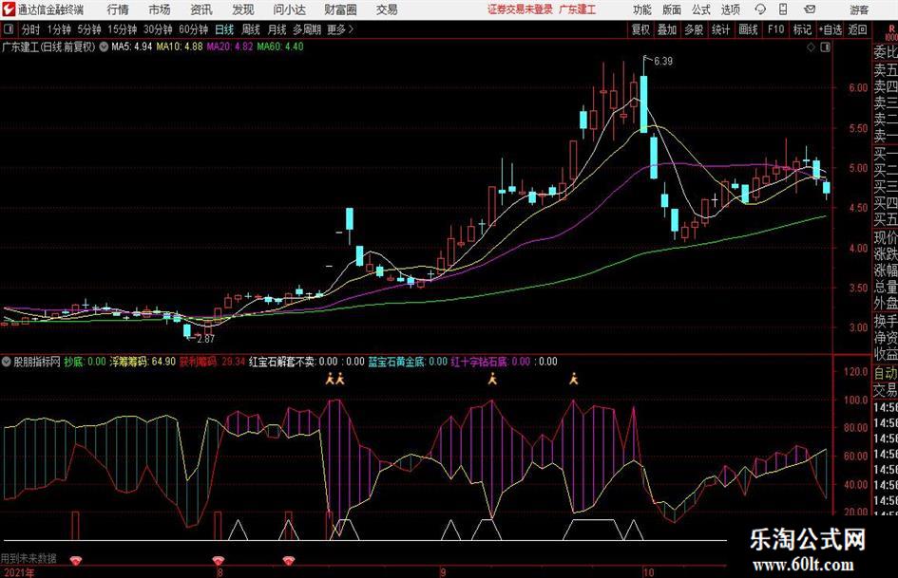Open the 行情 menu

(x=118, y=9)
